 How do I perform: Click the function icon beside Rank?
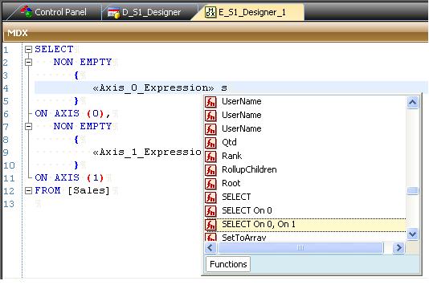coord(210,157)
